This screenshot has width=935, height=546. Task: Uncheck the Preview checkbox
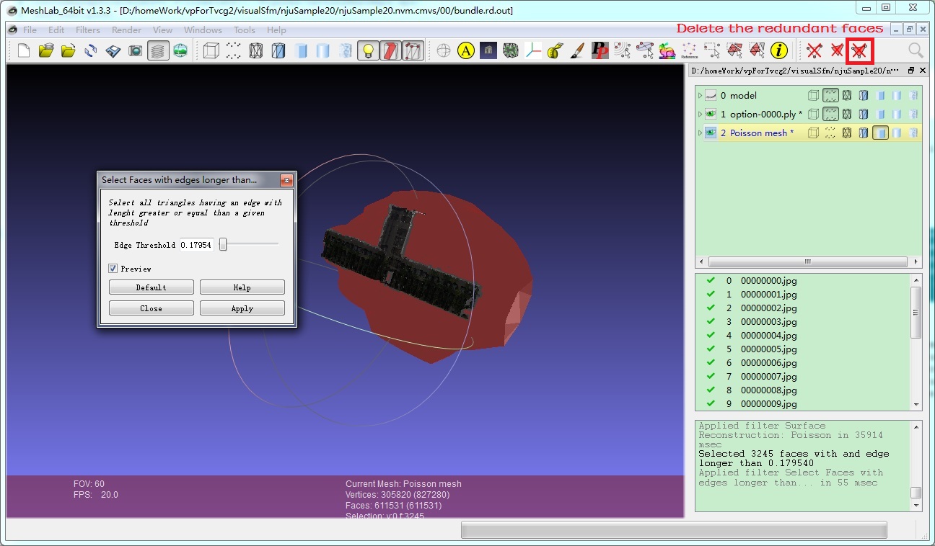(113, 269)
